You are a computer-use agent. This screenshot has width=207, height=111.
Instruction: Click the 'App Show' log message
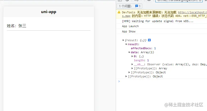(x=129, y=31)
